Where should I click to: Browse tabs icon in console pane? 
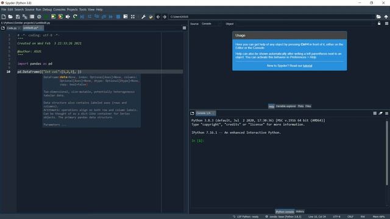[192, 113]
